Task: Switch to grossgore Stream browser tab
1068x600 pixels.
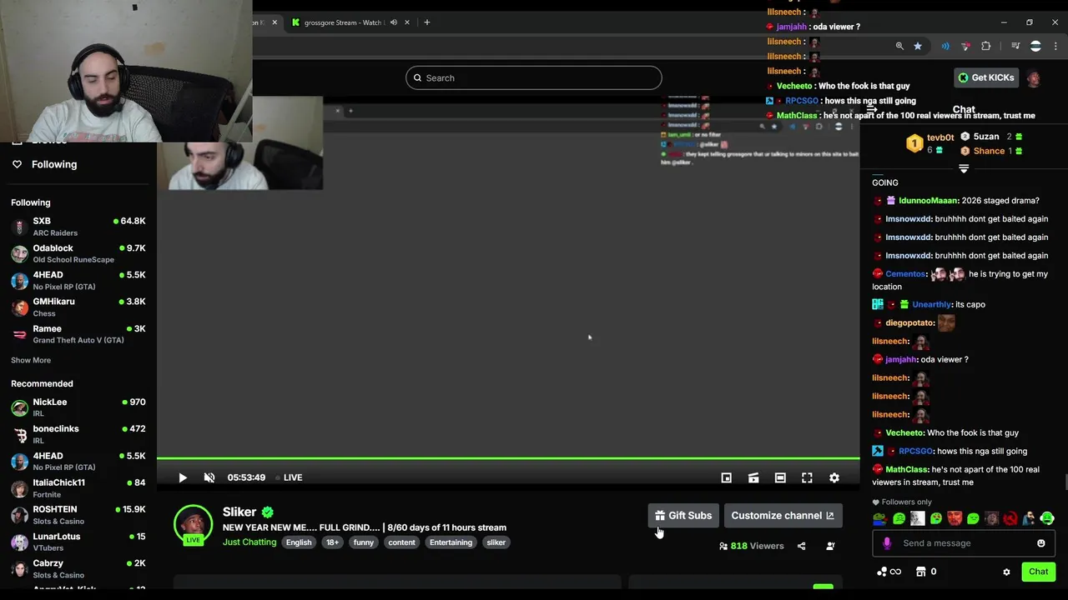Action: coord(344,22)
